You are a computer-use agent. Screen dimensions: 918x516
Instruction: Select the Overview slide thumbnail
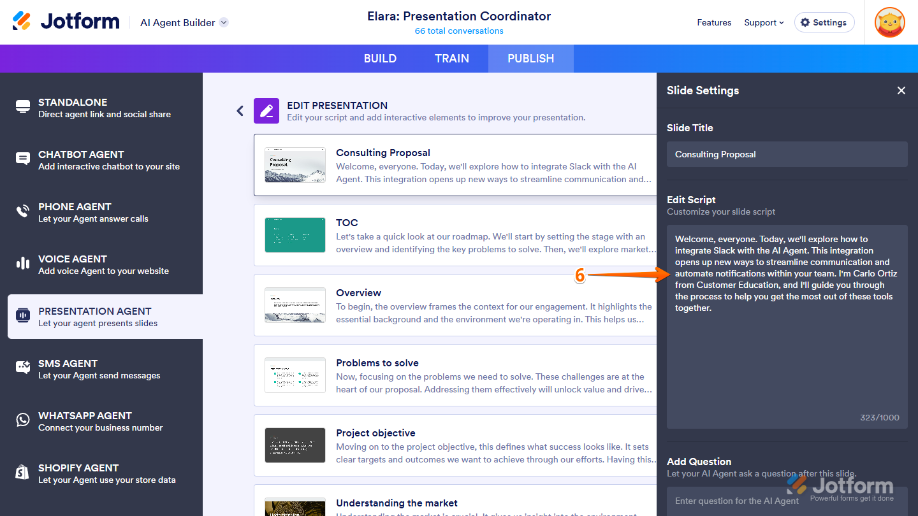(295, 305)
